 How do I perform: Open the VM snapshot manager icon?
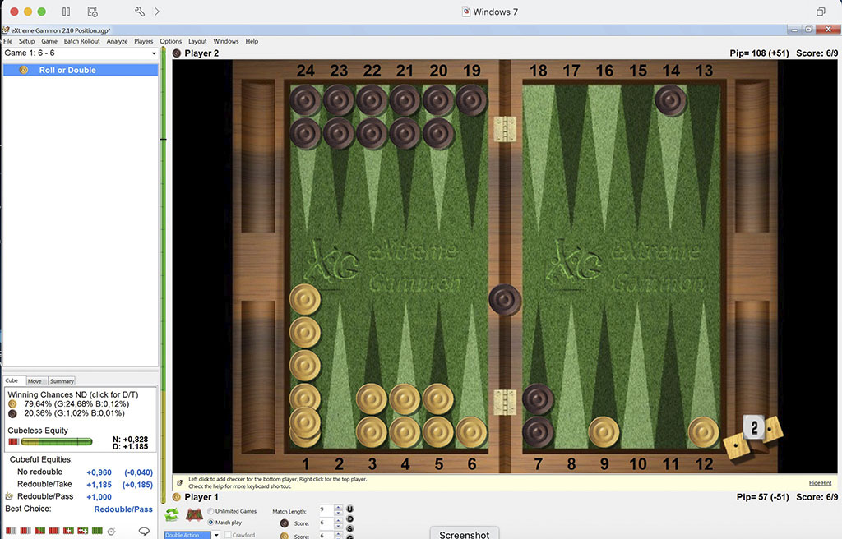[92, 12]
